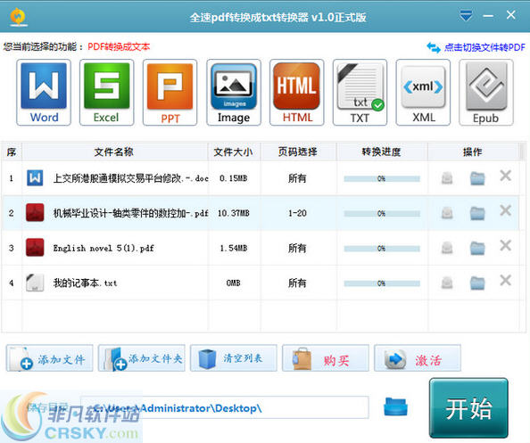Select HTML conversion format icon

(x=297, y=93)
